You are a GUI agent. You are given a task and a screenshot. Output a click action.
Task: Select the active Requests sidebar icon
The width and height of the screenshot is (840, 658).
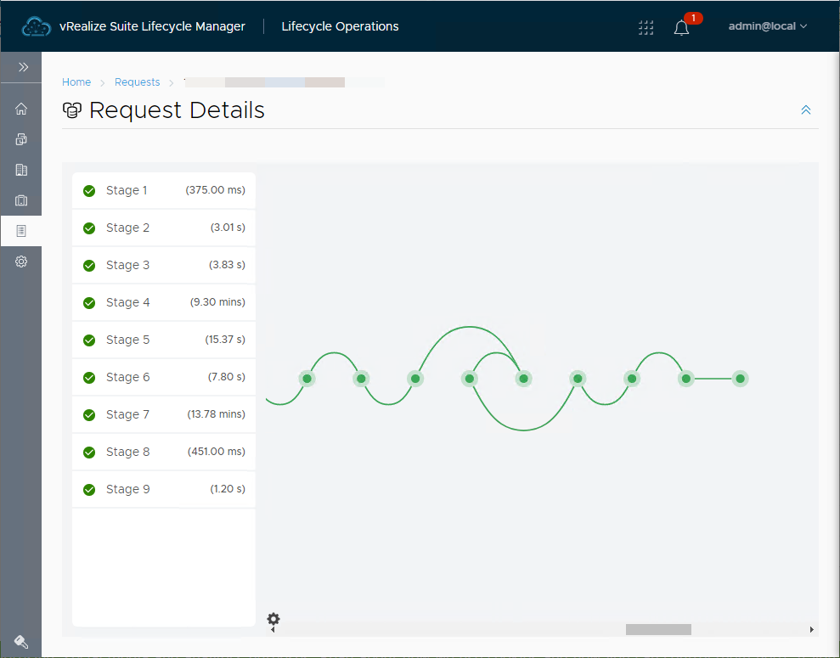[20, 230]
